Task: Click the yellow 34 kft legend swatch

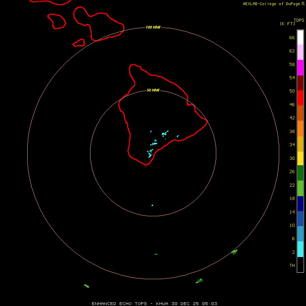Action: (300, 158)
